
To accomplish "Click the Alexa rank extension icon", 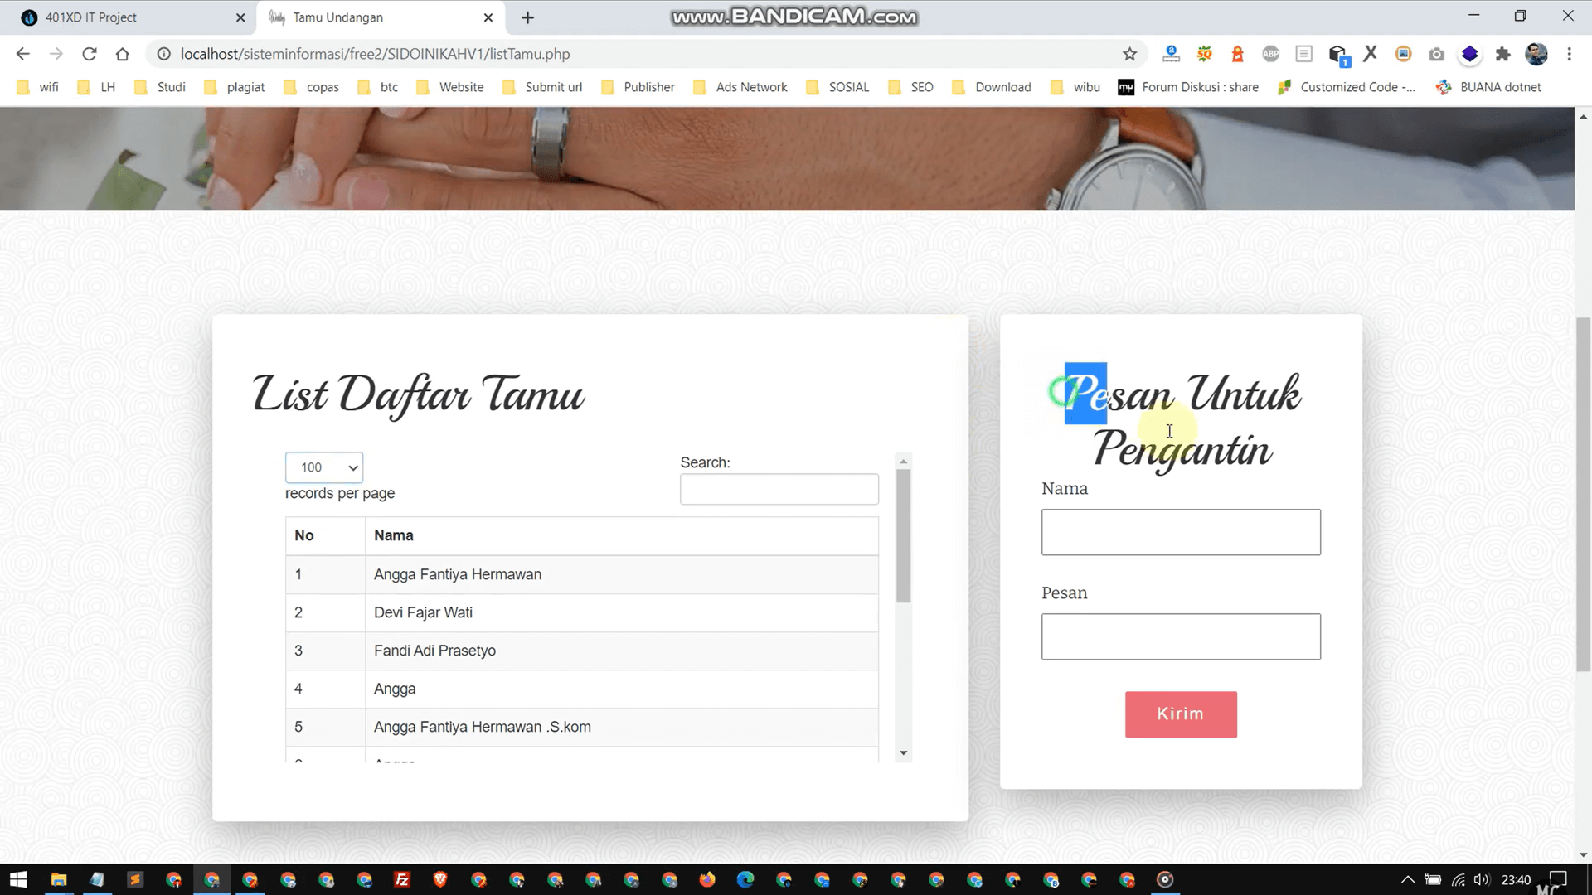I will 1171,53.
